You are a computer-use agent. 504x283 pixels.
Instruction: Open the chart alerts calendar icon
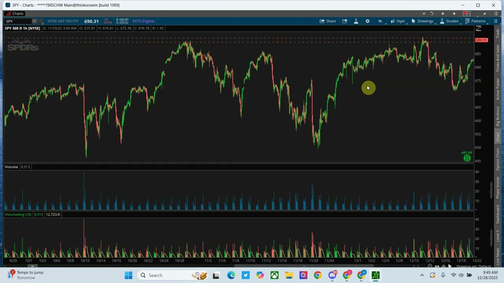[x=345, y=21]
